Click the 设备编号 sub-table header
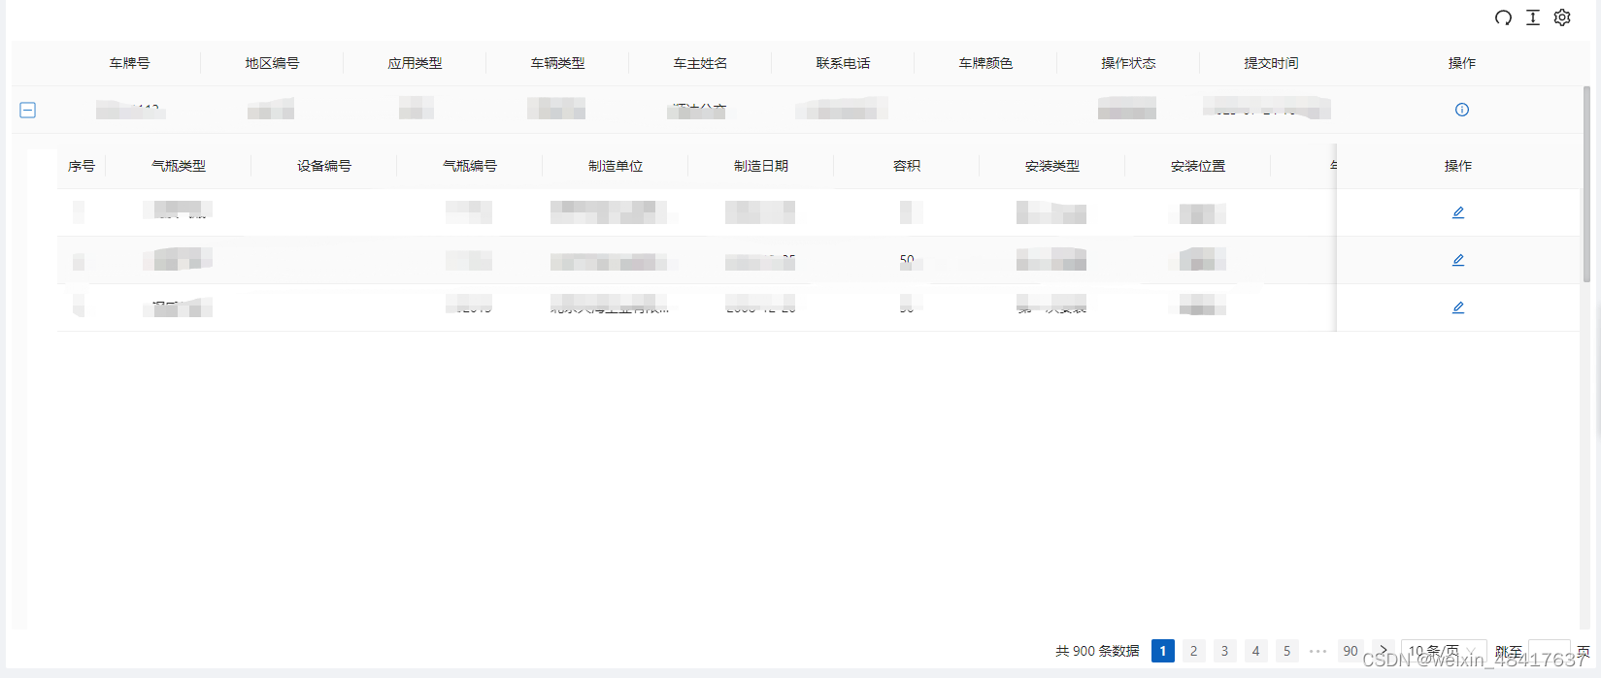Image resolution: width=1601 pixels, height=678 pixels. tap(324, 166)
